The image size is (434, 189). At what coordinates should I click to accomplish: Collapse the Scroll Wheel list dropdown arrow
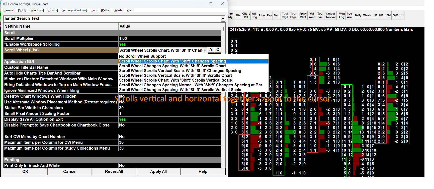[x=205, y=50]
